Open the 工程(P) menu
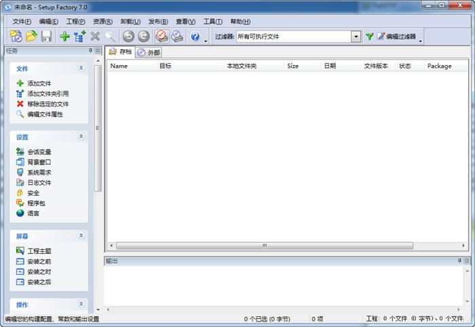 [x=76, y=22]
